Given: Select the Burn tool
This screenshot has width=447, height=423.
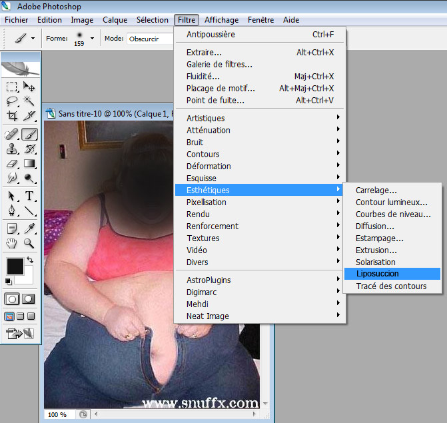Looking at the screenshot, I should tap(29, 178).
